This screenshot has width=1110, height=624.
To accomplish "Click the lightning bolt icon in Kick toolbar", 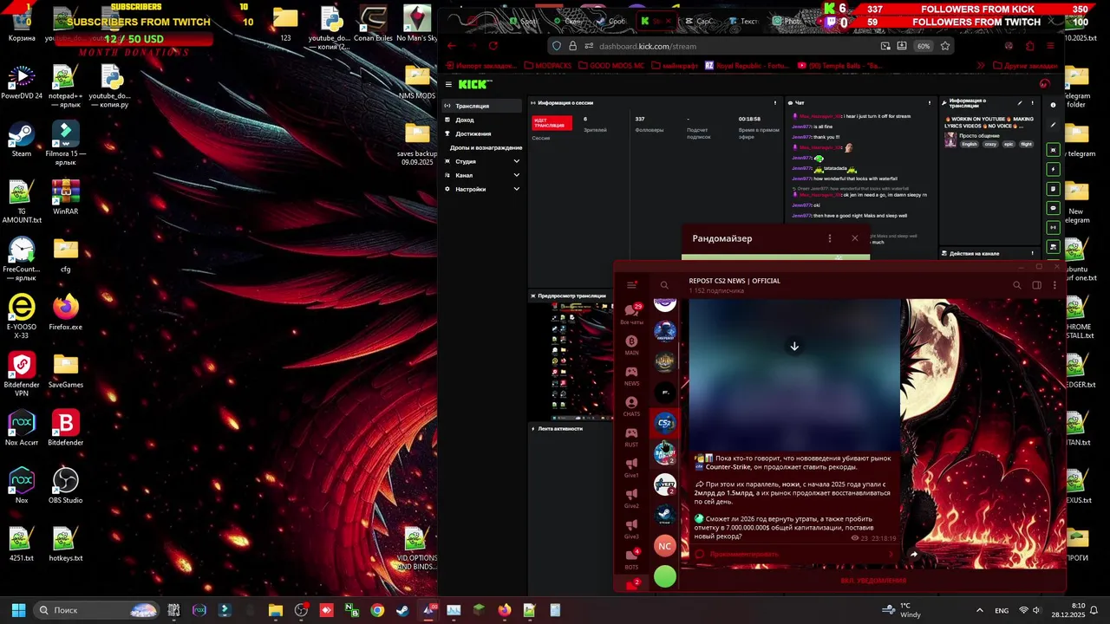I will coord(1054,169).
